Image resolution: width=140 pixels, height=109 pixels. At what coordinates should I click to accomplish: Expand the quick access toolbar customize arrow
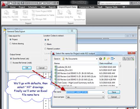pyautogui.click(x=58, y=3)
